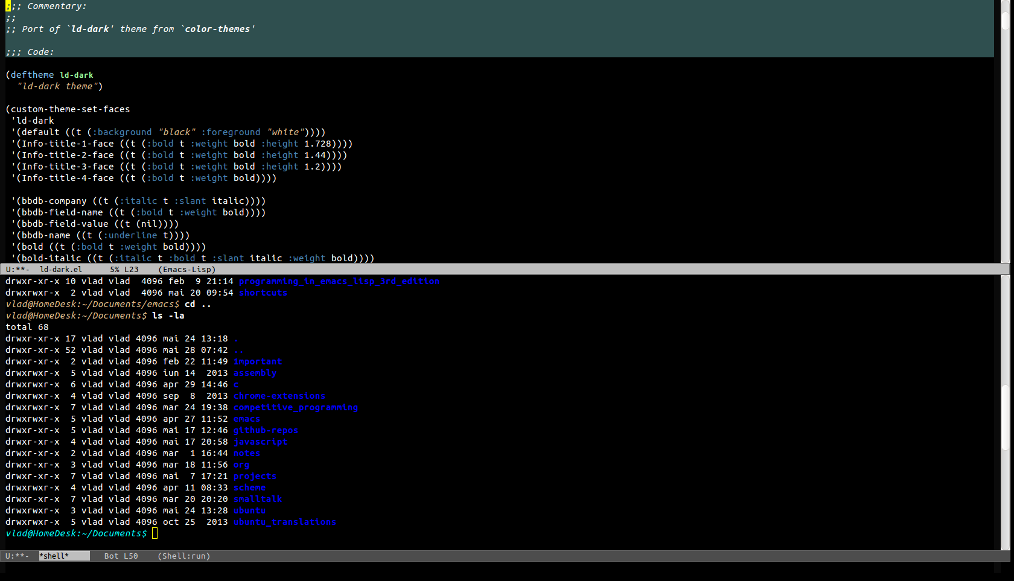Click the 'Info-title-1-face' line
This screenshot has height=581, width=1014.
click(x=182, y=144)
